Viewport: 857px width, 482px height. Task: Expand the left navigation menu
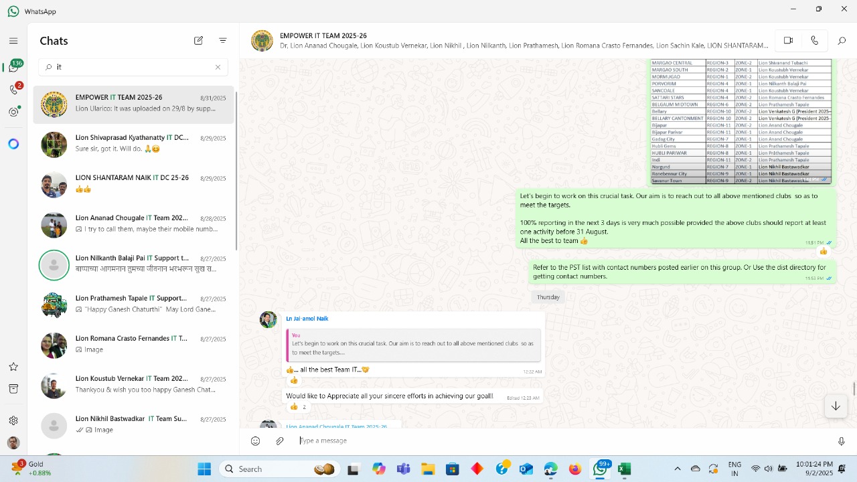(13, 41)
